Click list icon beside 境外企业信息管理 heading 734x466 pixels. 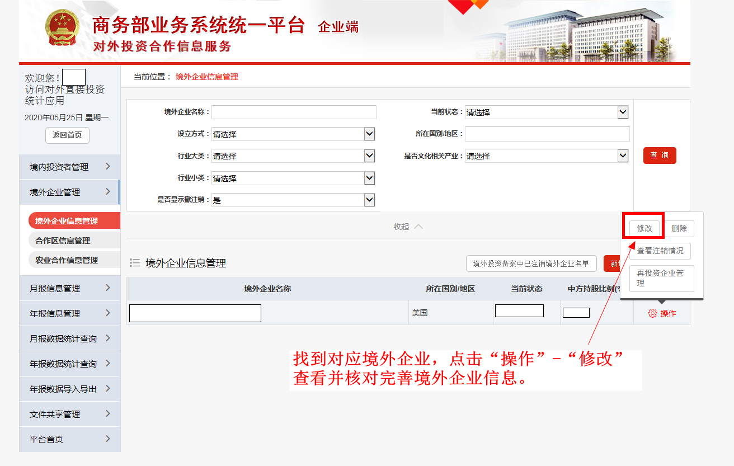click(x=135, y=263)
